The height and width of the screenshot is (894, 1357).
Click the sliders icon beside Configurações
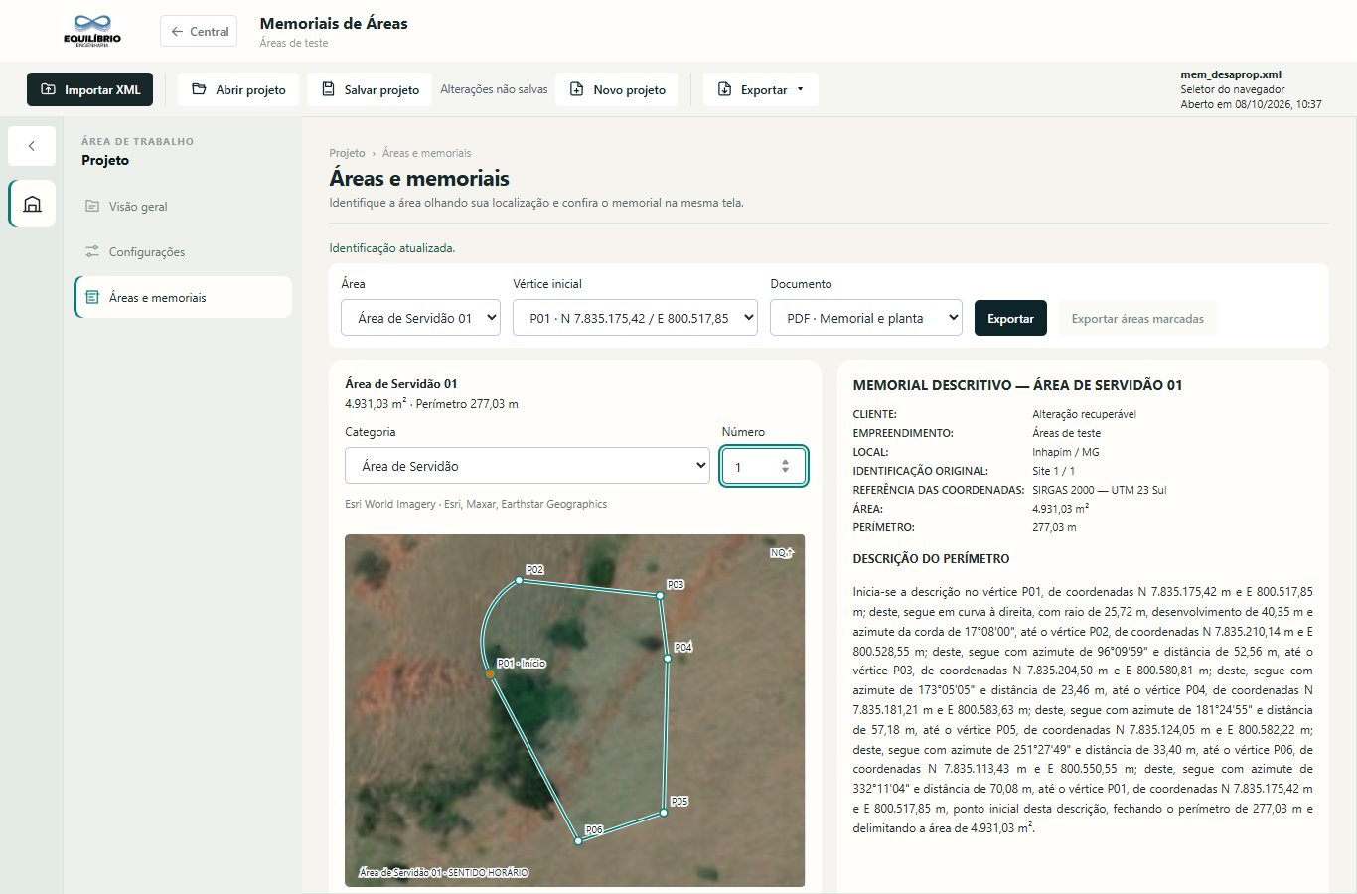click(92, 251)
